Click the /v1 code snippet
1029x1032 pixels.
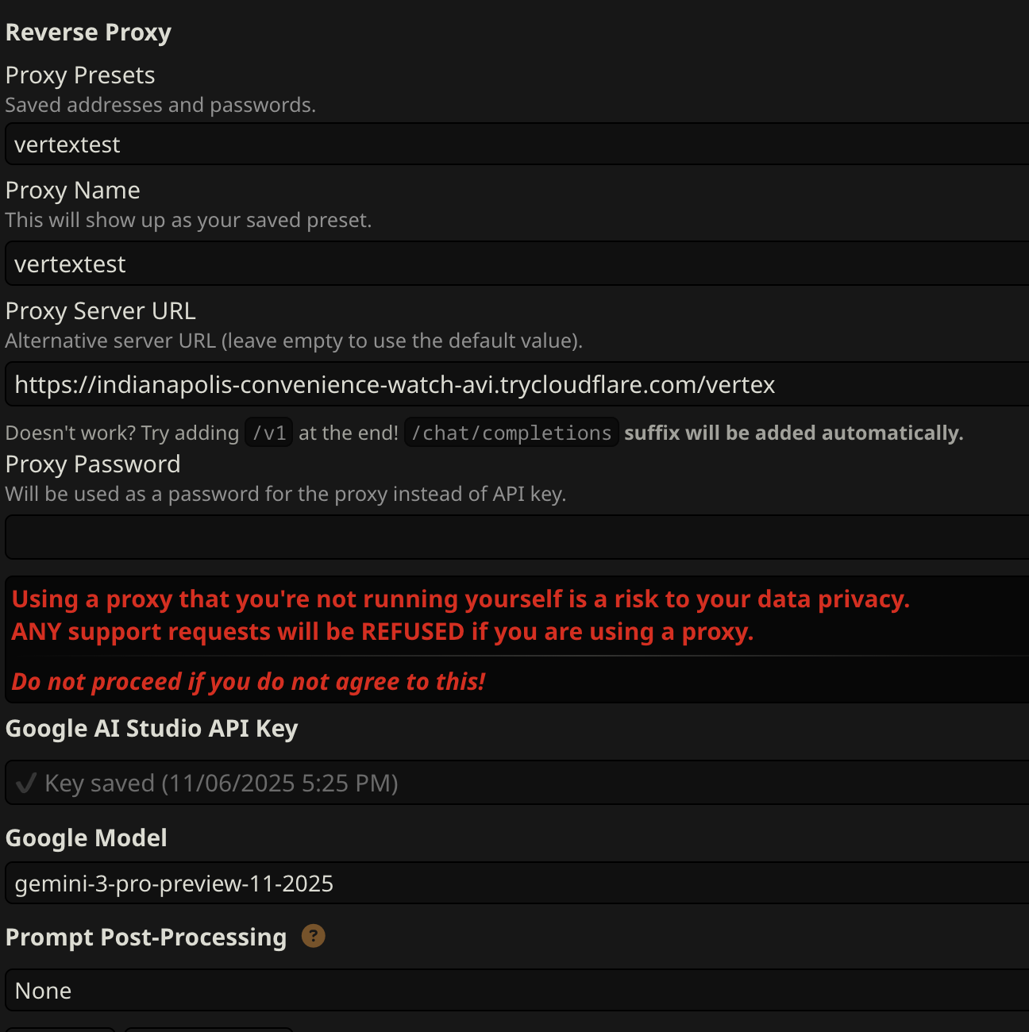(269, 433)
